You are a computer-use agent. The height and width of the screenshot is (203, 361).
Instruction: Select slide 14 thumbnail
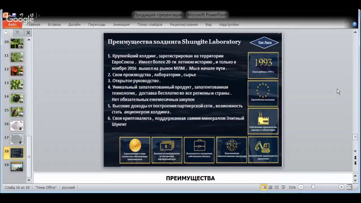coord(17,98)
